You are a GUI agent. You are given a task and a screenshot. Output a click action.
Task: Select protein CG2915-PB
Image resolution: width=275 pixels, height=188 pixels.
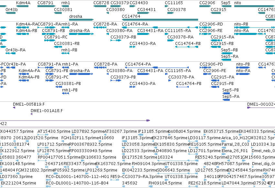(x=215, y=87)
